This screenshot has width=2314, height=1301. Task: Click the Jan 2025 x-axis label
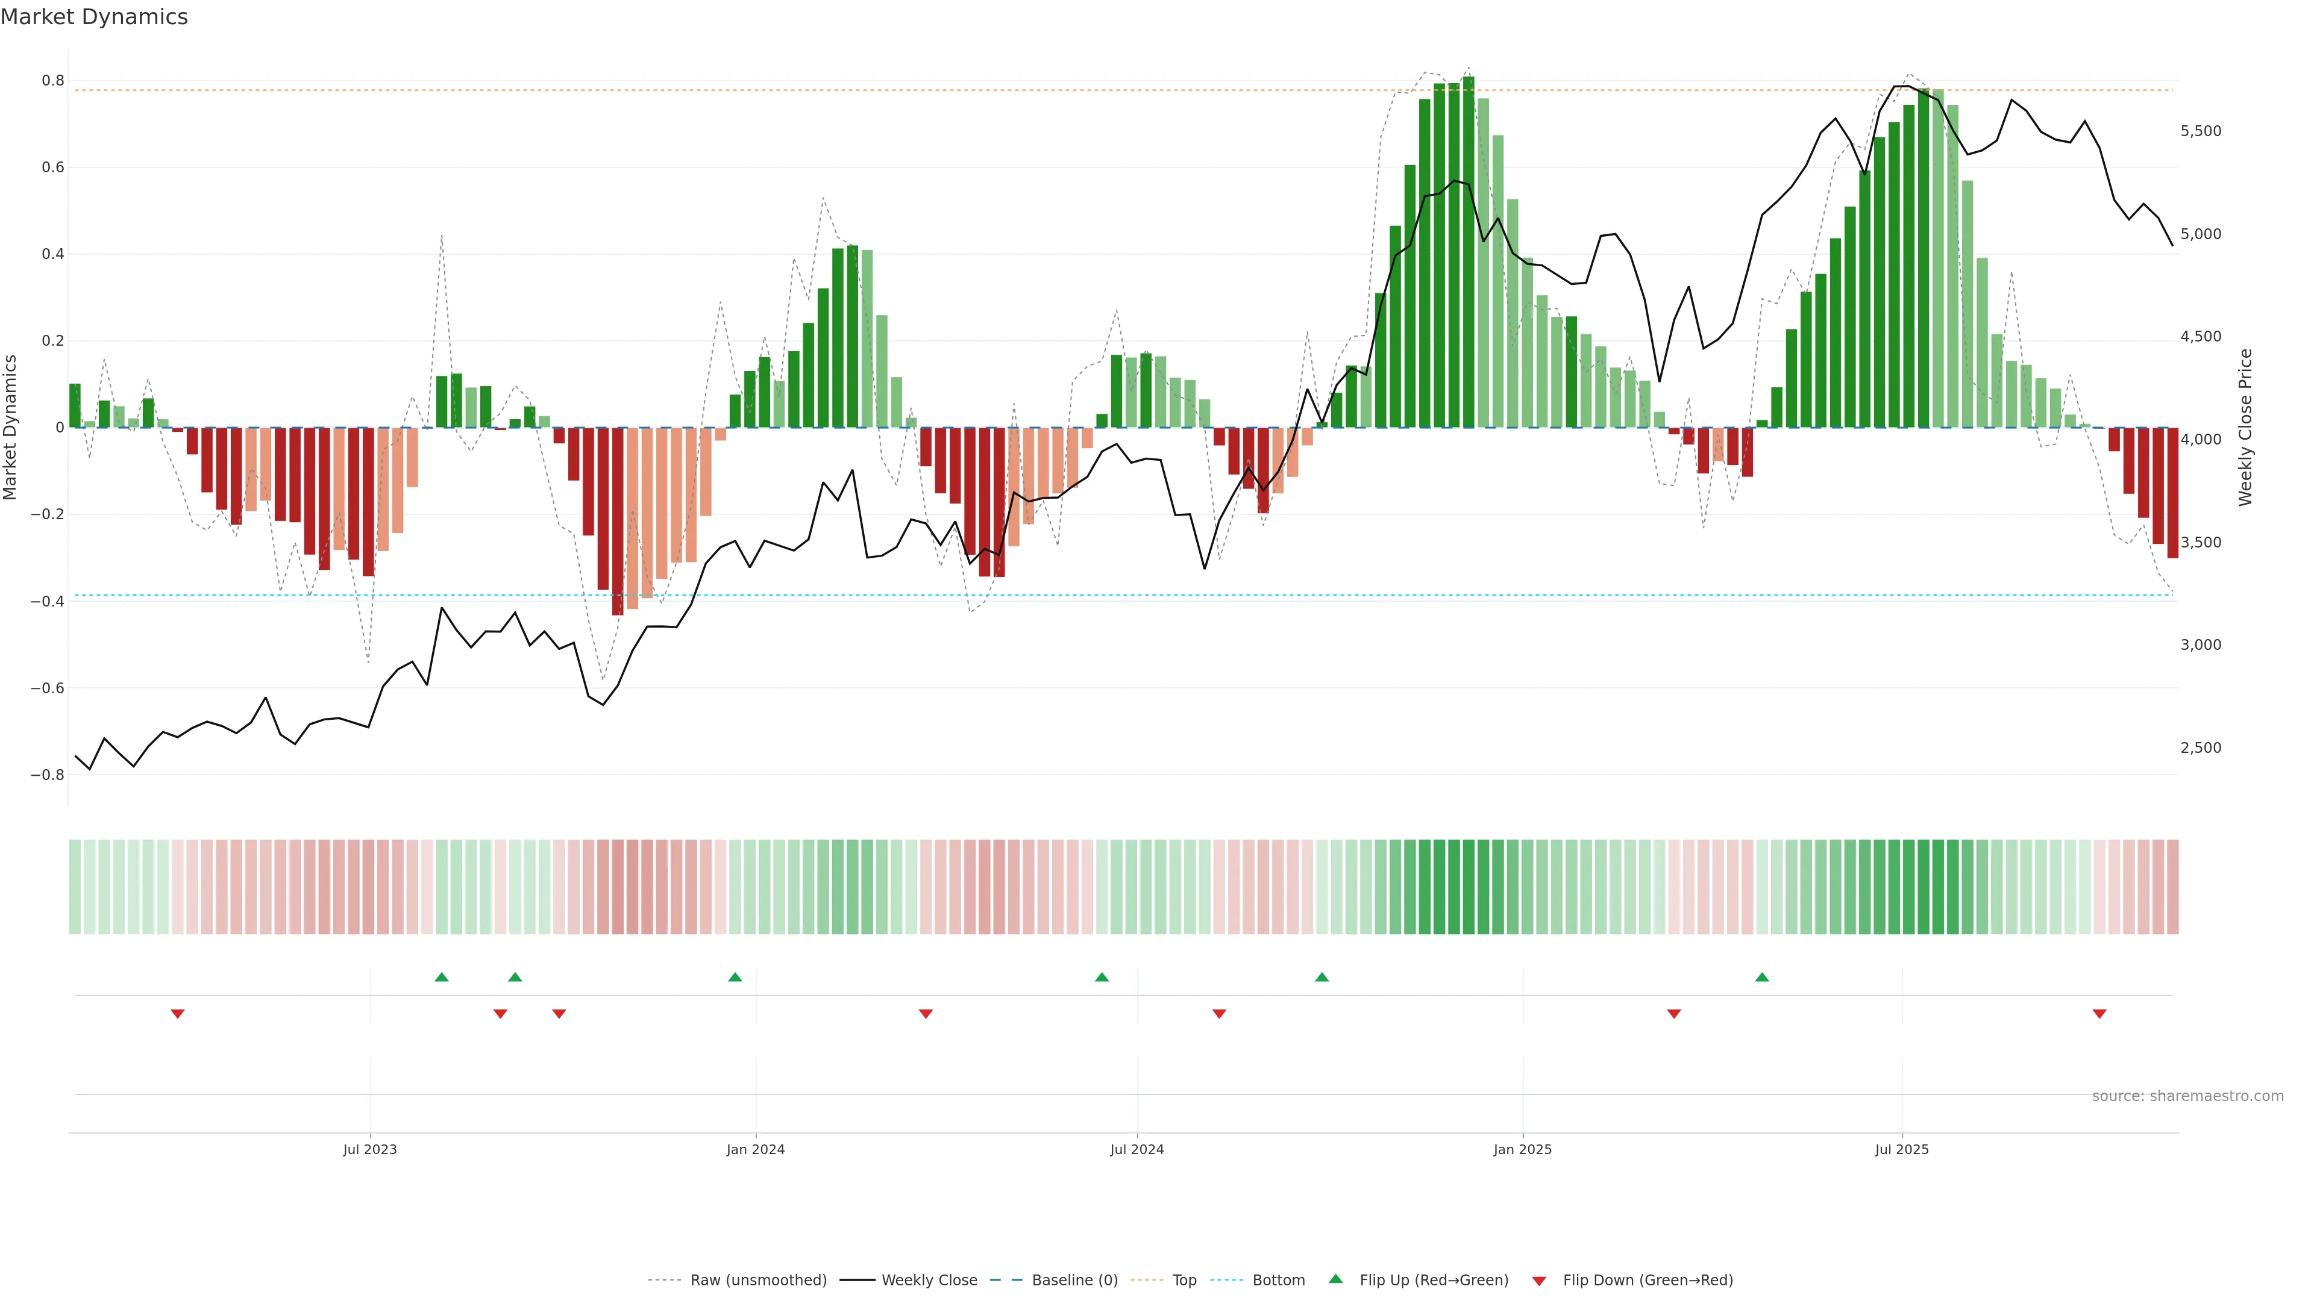pyautogui.click(x=1522, y=1149)
